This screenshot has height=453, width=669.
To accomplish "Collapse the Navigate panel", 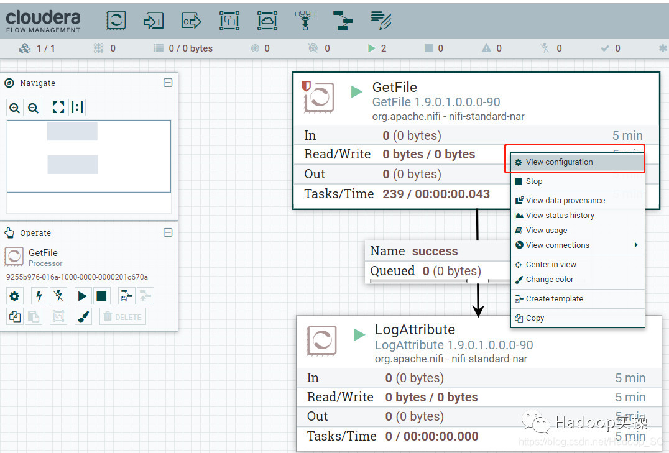I will (168, 83).
